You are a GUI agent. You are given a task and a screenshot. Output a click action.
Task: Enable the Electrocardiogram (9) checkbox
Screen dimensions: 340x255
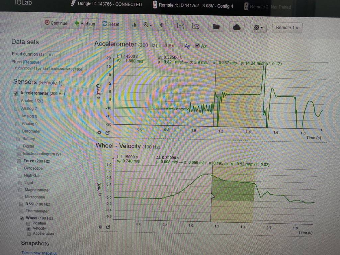pos(19,154)
